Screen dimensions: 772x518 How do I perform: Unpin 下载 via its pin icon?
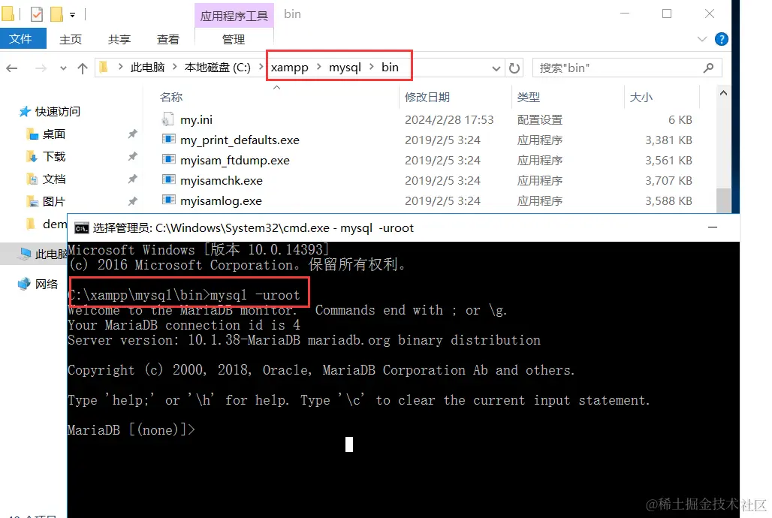(132, 157)
